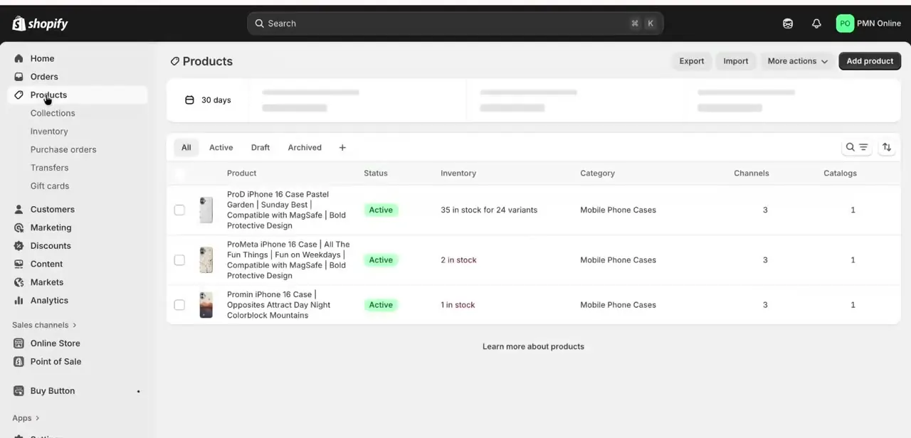Open the notifications bell
The image size is (911, 438).
pyautogui.click(x=816, y=23)
